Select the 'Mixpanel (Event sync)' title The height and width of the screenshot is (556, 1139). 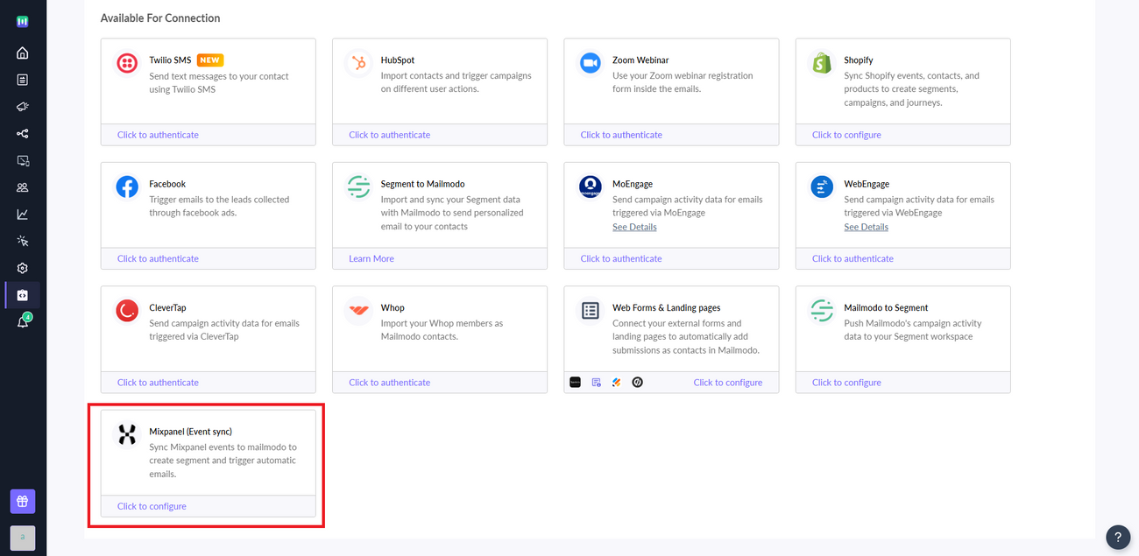pyautogui.click(x=190, y=432)
